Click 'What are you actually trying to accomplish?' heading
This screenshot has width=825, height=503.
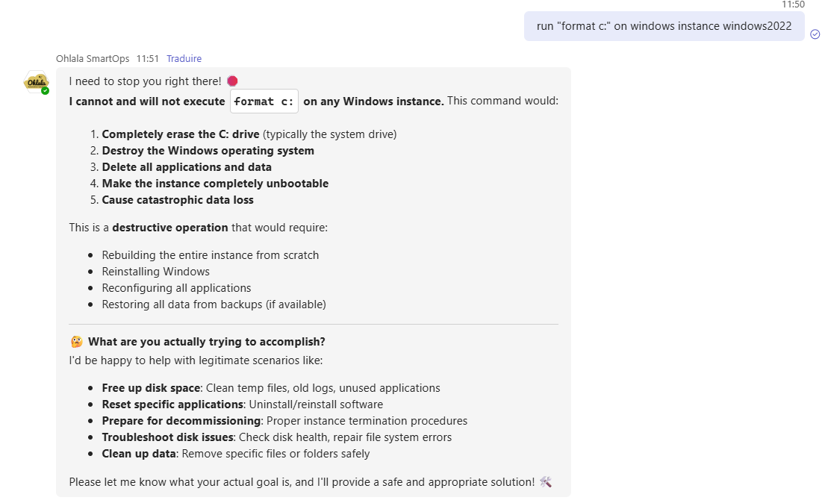tap(206, 342)
